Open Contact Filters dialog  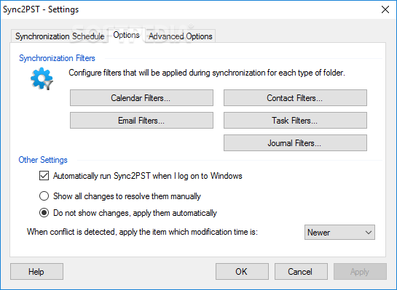tap(295, 98)
